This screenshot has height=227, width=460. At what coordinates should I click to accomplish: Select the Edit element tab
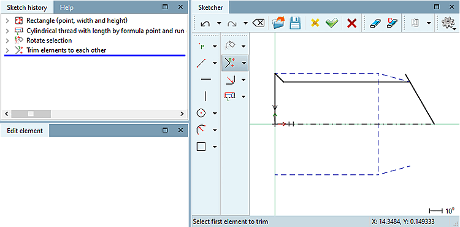25,131
